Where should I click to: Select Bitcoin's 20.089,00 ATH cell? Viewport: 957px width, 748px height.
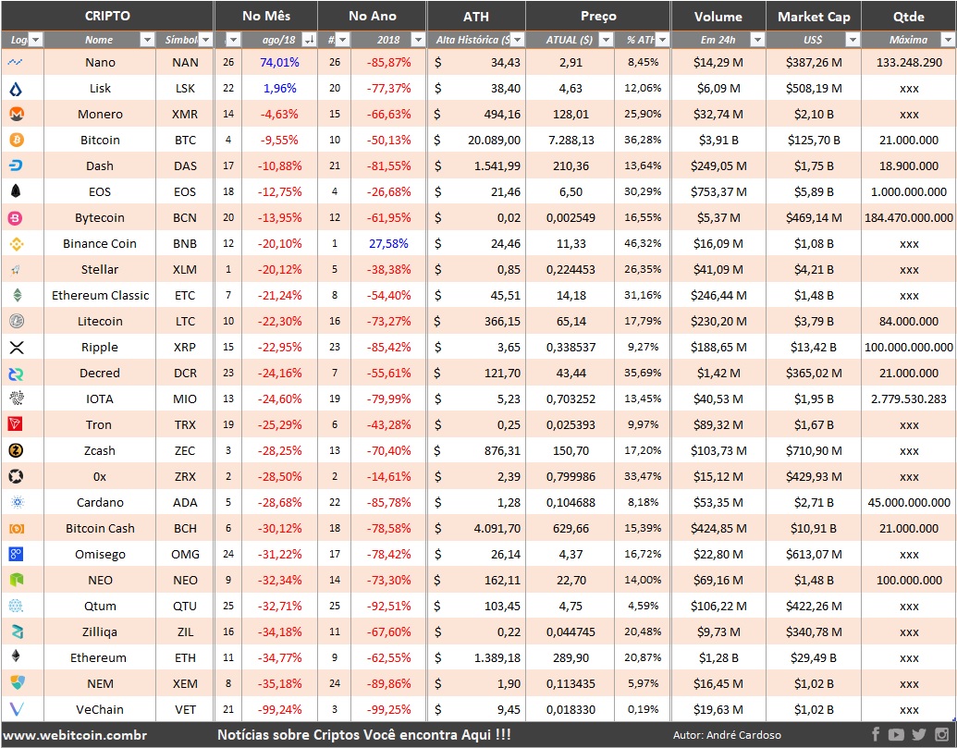pyautogui.click(x=476, y=141)
